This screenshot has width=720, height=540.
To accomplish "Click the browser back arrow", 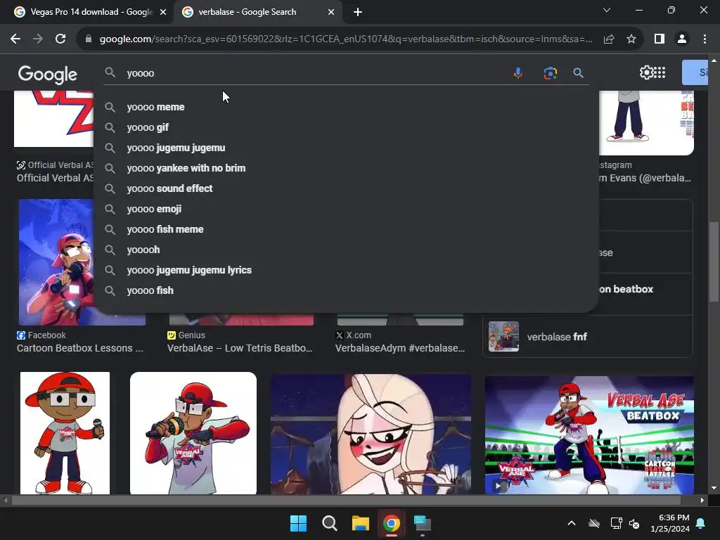I will point(15,39).
